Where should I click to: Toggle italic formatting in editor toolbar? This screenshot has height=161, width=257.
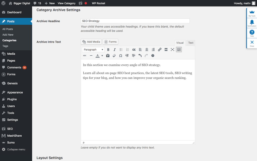click(114, 50)
